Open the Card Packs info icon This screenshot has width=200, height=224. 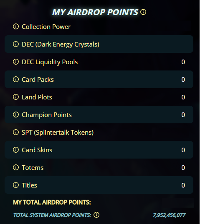[x=16, y=79]
